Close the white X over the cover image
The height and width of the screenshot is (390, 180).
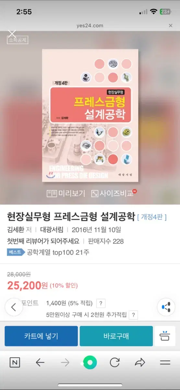click(x=12, y=33)
